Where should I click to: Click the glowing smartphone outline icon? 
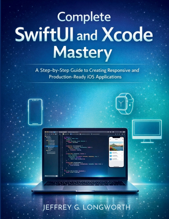pos(35,112)
